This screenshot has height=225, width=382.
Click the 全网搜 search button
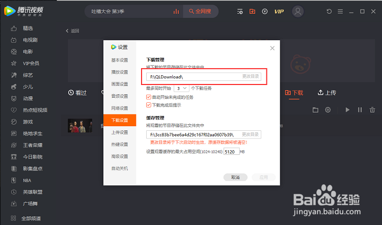tap(200, 11)
